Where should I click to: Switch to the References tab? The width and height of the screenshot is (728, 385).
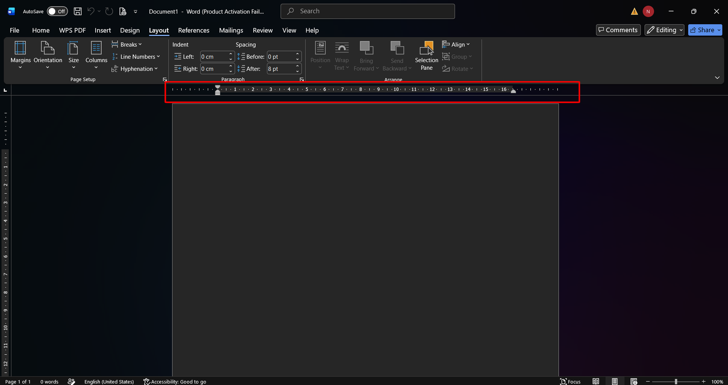pos(194,30)
